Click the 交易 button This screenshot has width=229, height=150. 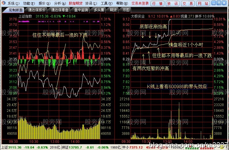(x=188, y=3)
